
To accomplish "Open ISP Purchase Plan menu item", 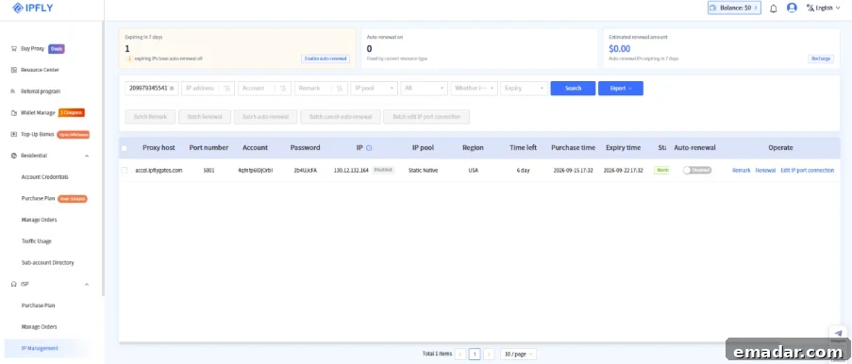I will tap(38, 306).
